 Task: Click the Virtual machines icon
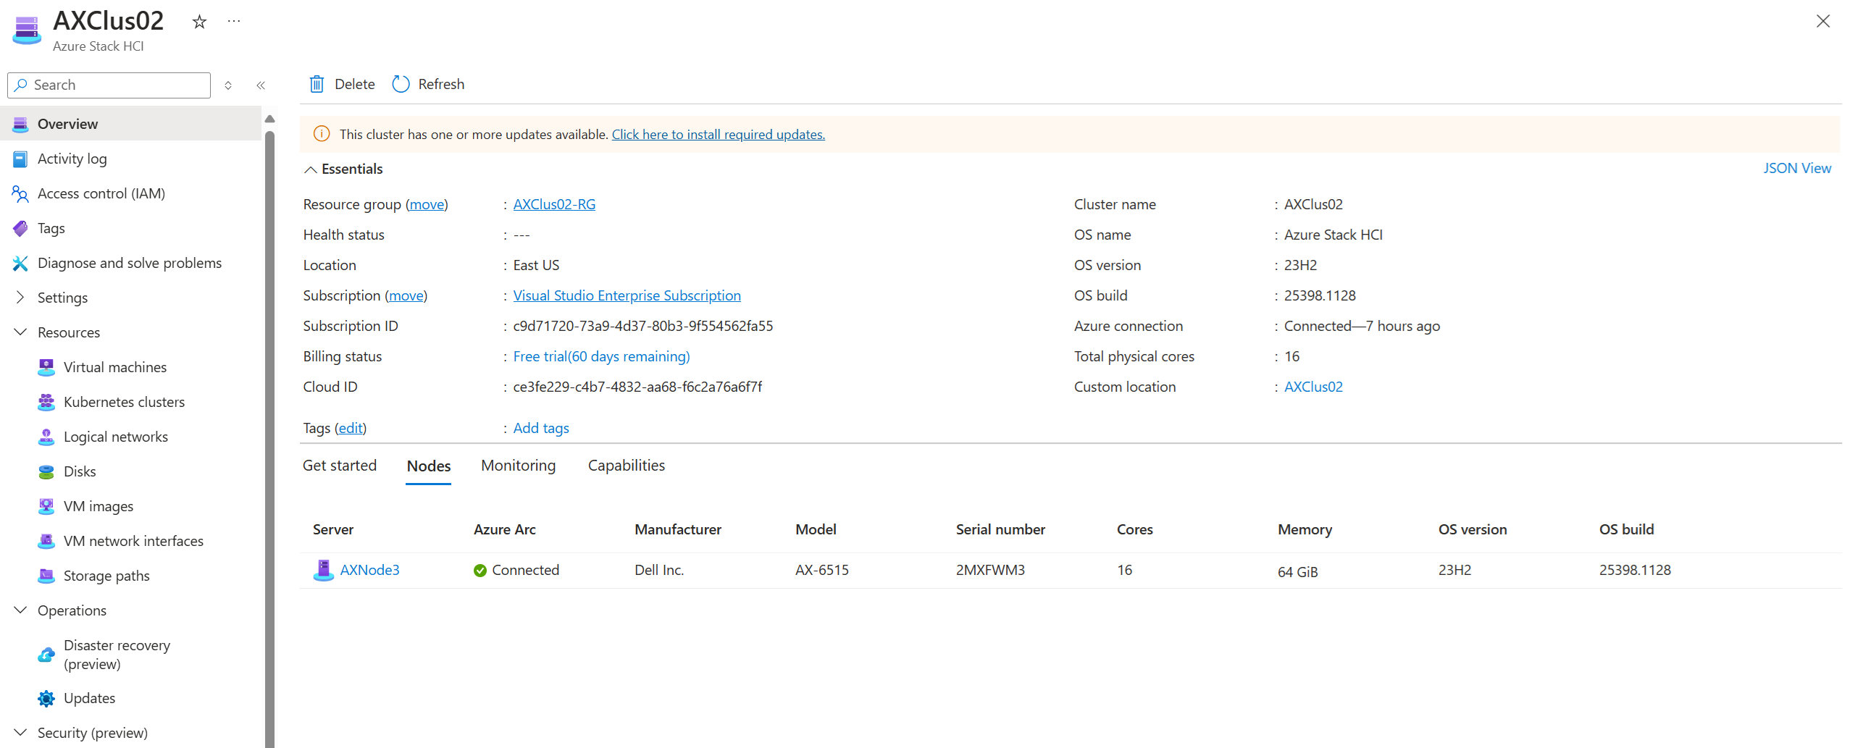(46, 367)
